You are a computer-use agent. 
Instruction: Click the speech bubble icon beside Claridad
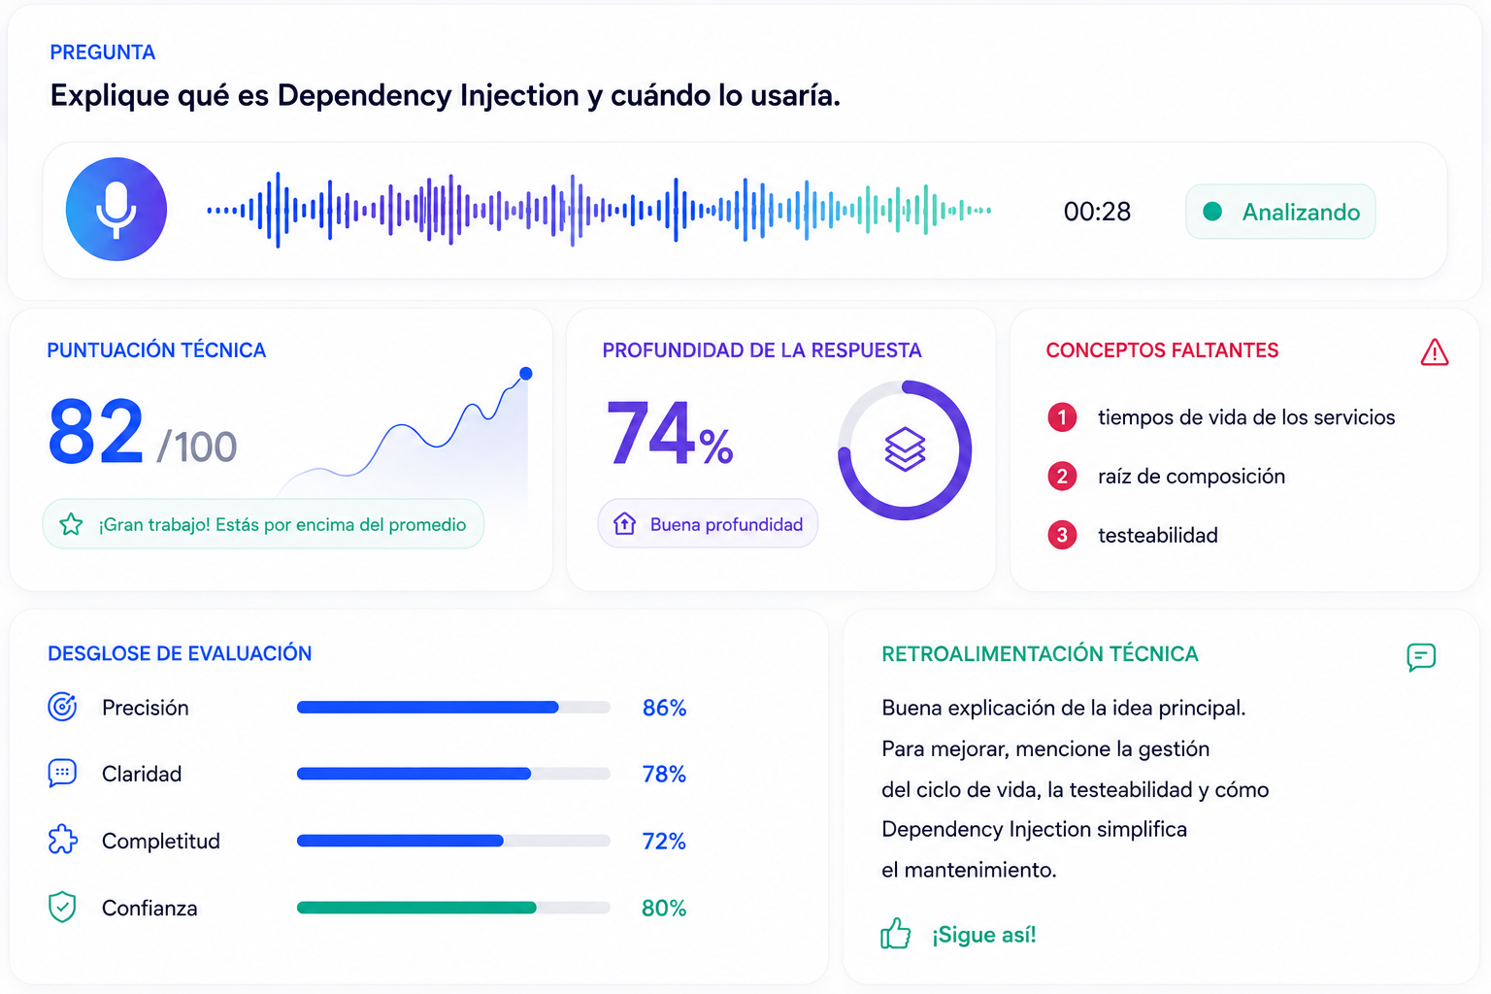click(62, 773)
